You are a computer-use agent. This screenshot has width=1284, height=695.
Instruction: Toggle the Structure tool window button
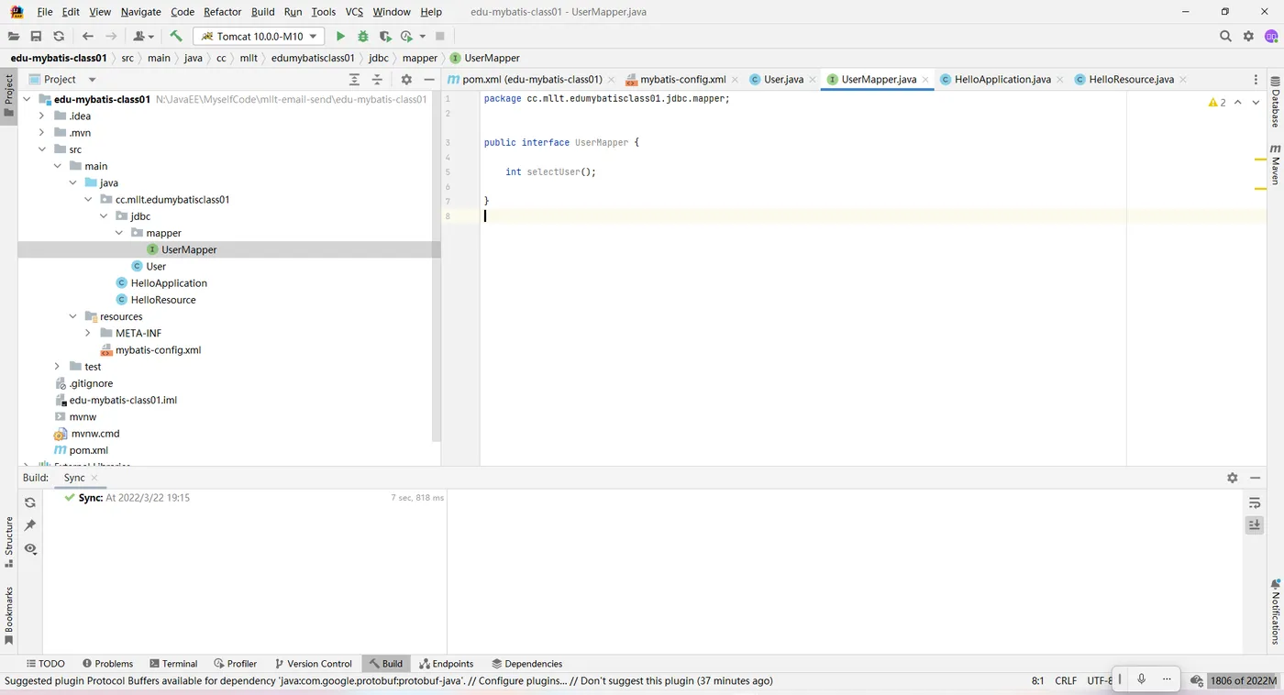(9, 542)
